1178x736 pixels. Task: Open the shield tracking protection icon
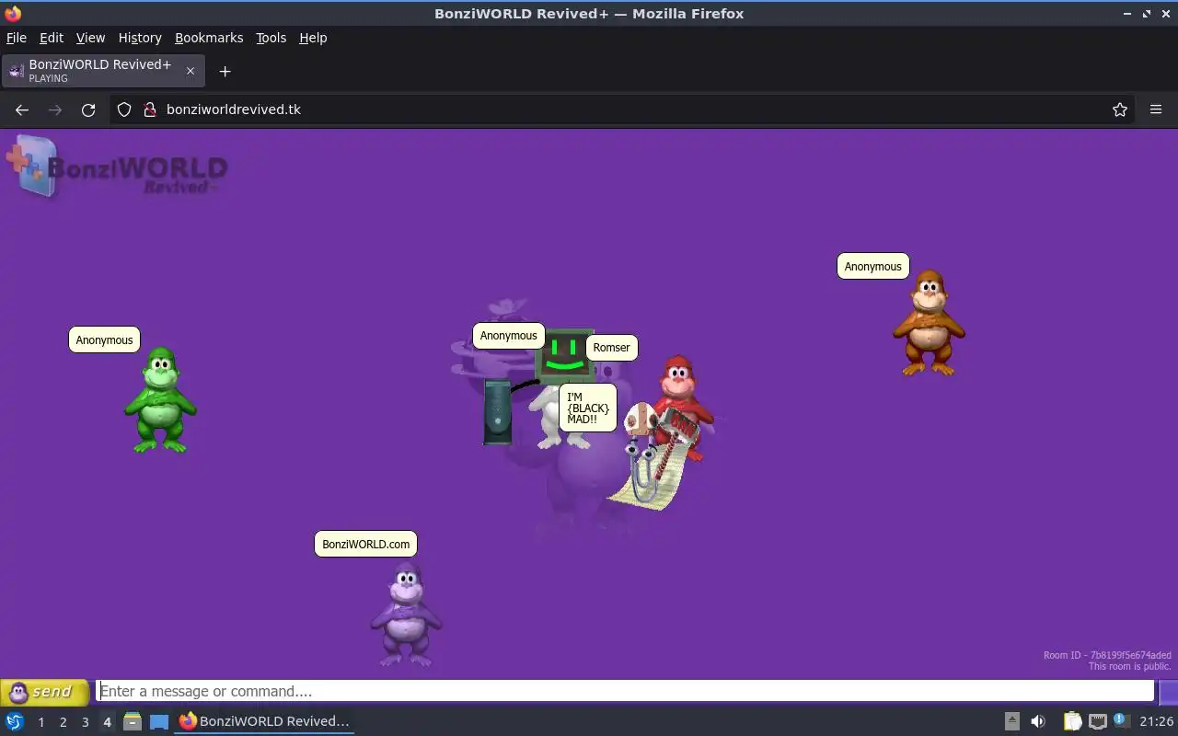(124, 109)
